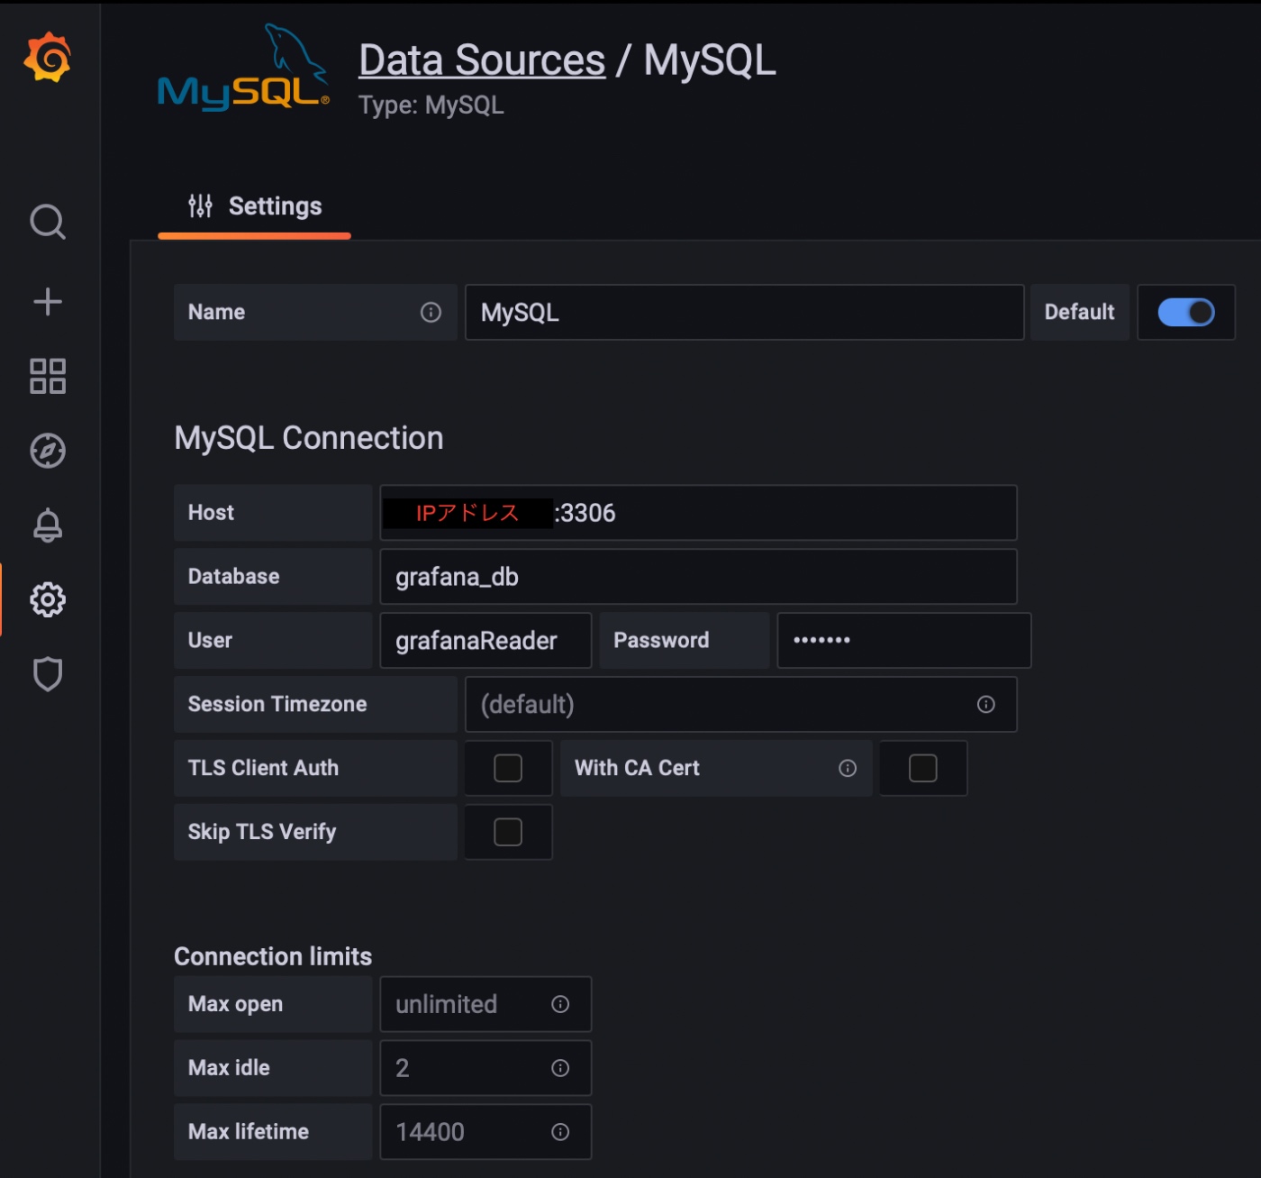The width and height of the screenshot is (1261, 1178).
Task: Click the Create plus icon
Action: click(48, 301)
